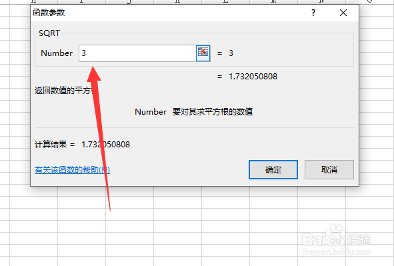Close the 函数参数 dialog with X
The image size is (394, 266).
click(x=343, y=13)
